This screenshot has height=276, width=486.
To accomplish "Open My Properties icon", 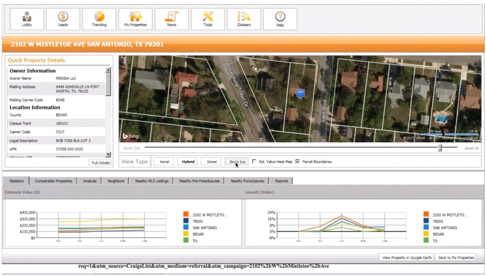I will [x=136, y=19].
